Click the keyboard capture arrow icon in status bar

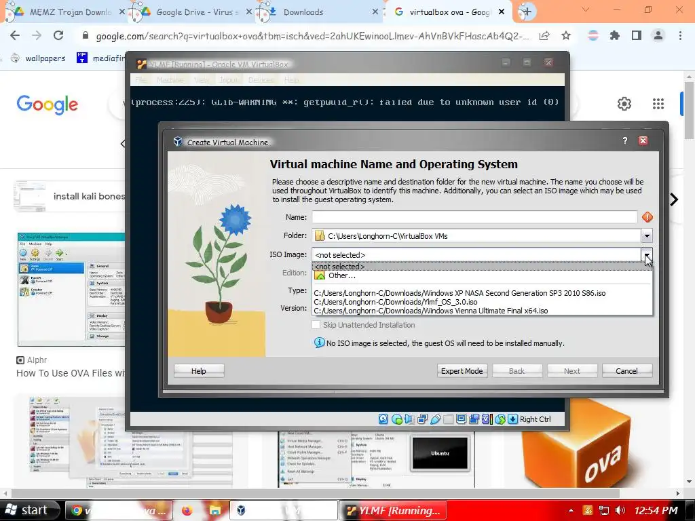(512, 419)
